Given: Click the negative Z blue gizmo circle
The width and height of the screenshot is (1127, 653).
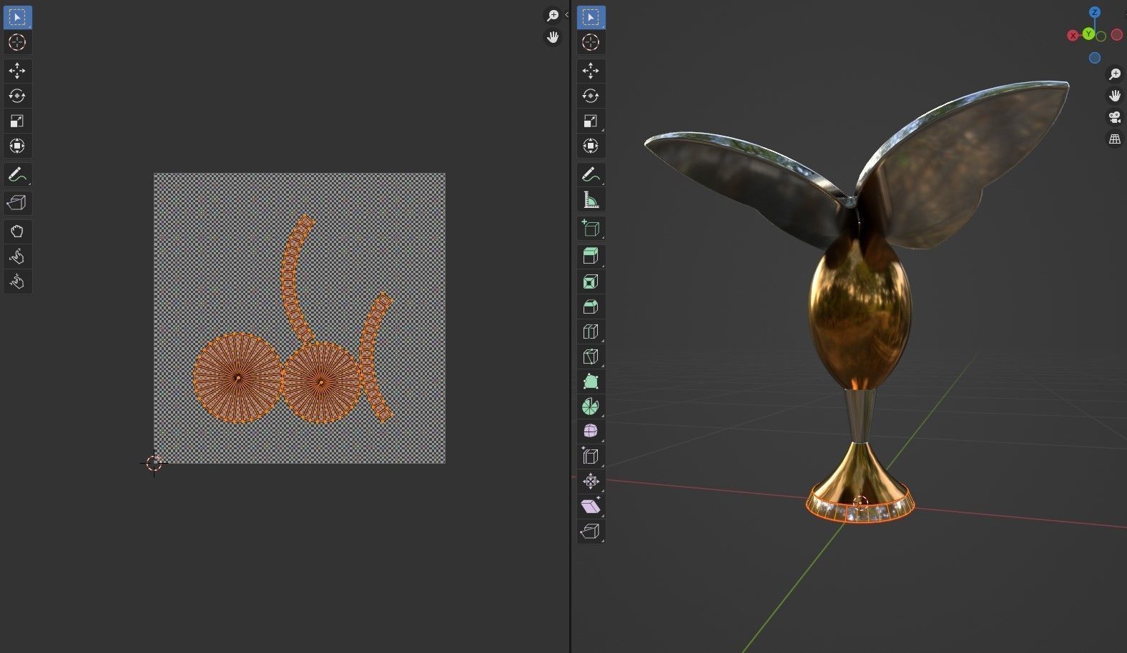Looking at the screenshot, I should pyautogui.click(x=1095, y=58).
